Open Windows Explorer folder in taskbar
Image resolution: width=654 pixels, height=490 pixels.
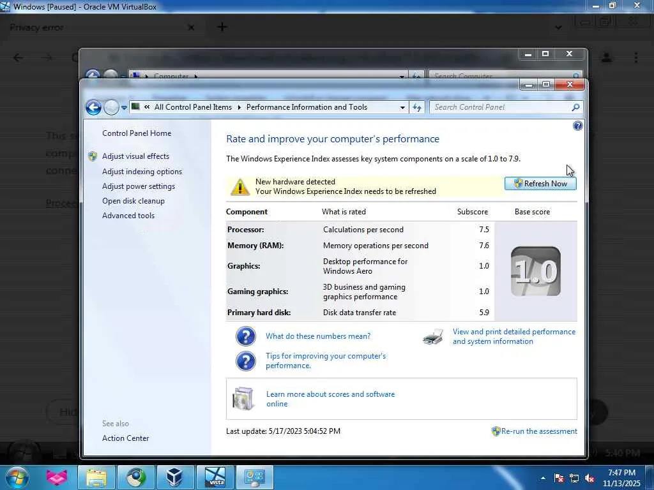pos(97,477)
